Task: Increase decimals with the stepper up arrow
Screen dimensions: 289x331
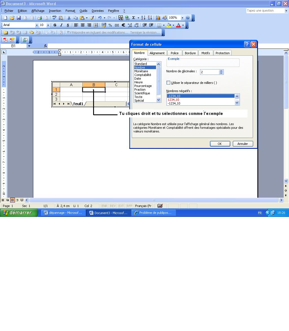Action: 221,71
